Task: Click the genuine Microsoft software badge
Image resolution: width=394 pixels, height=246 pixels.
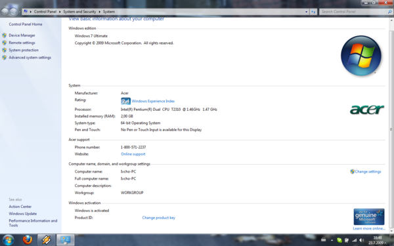Action: coord(369,217)
